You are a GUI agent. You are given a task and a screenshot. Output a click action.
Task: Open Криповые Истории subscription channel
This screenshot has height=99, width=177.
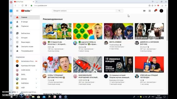click(x=27, y=66)
